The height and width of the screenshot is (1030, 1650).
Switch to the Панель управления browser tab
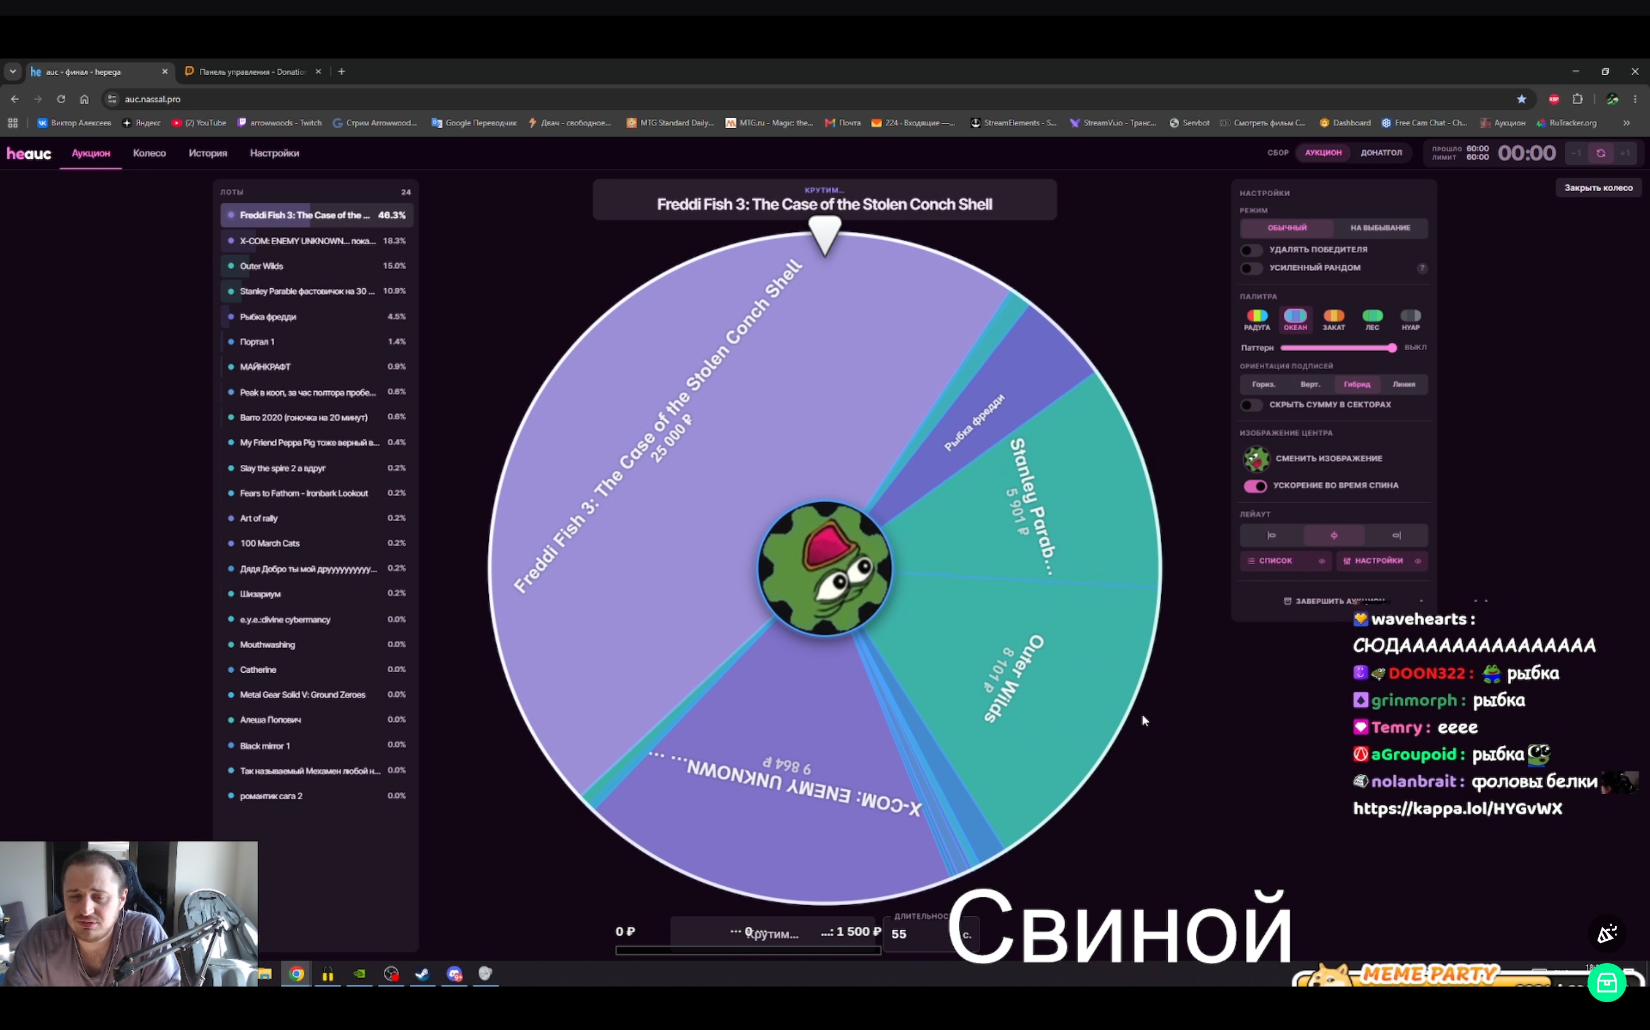coord(253,71)
